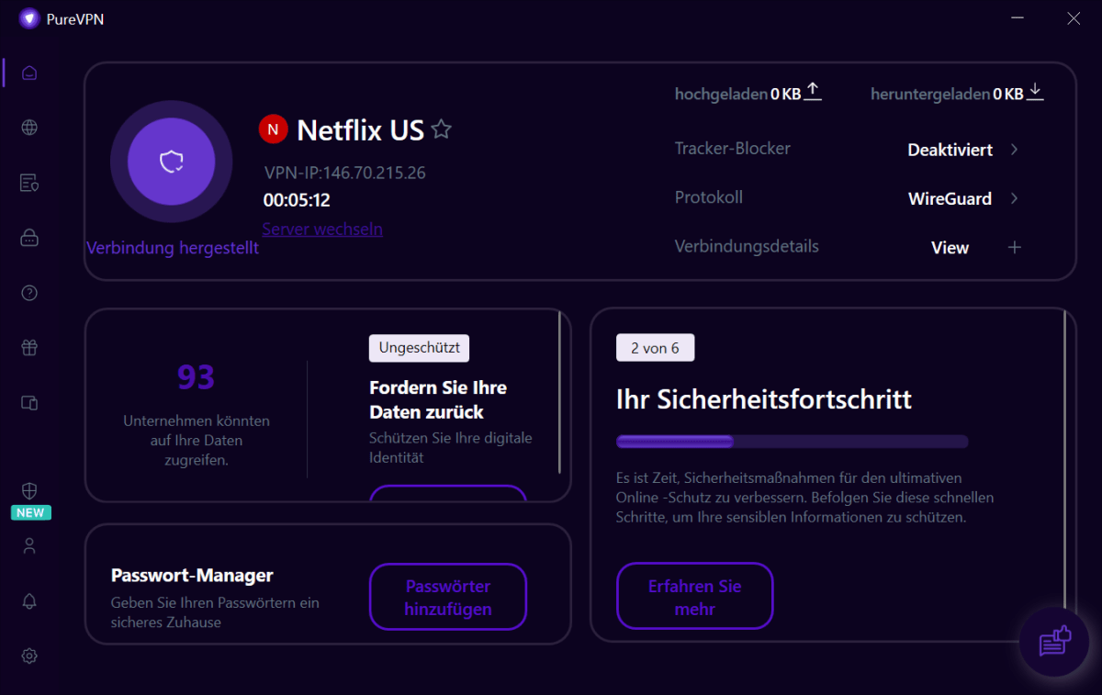Image resolution: width=1102 pixels, height=695 pixels.
Task: Click the Server wechseln link
Action: 322,230
